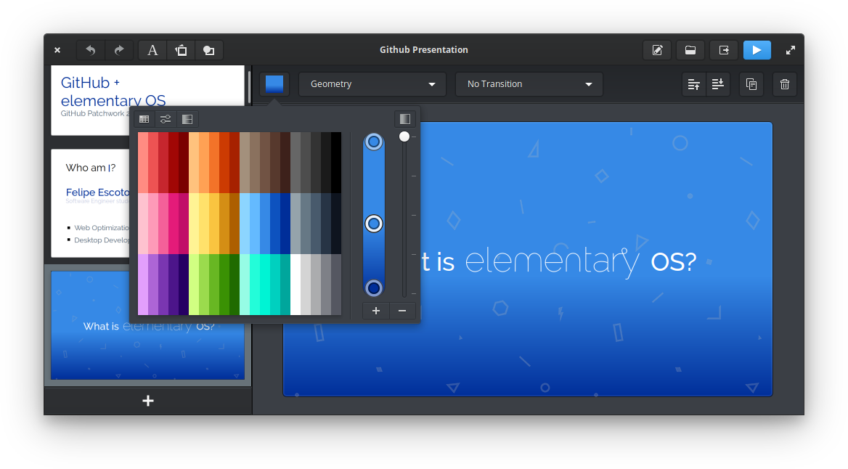Move the slide down in order
Screen dimensions: 848x469
point(717,84)
